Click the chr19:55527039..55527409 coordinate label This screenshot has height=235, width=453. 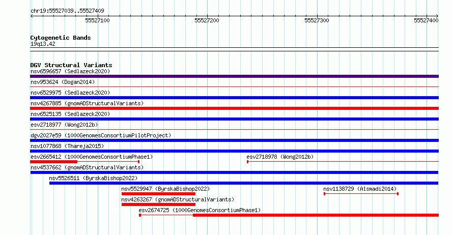pyautogui.click(x=67, y=11)
